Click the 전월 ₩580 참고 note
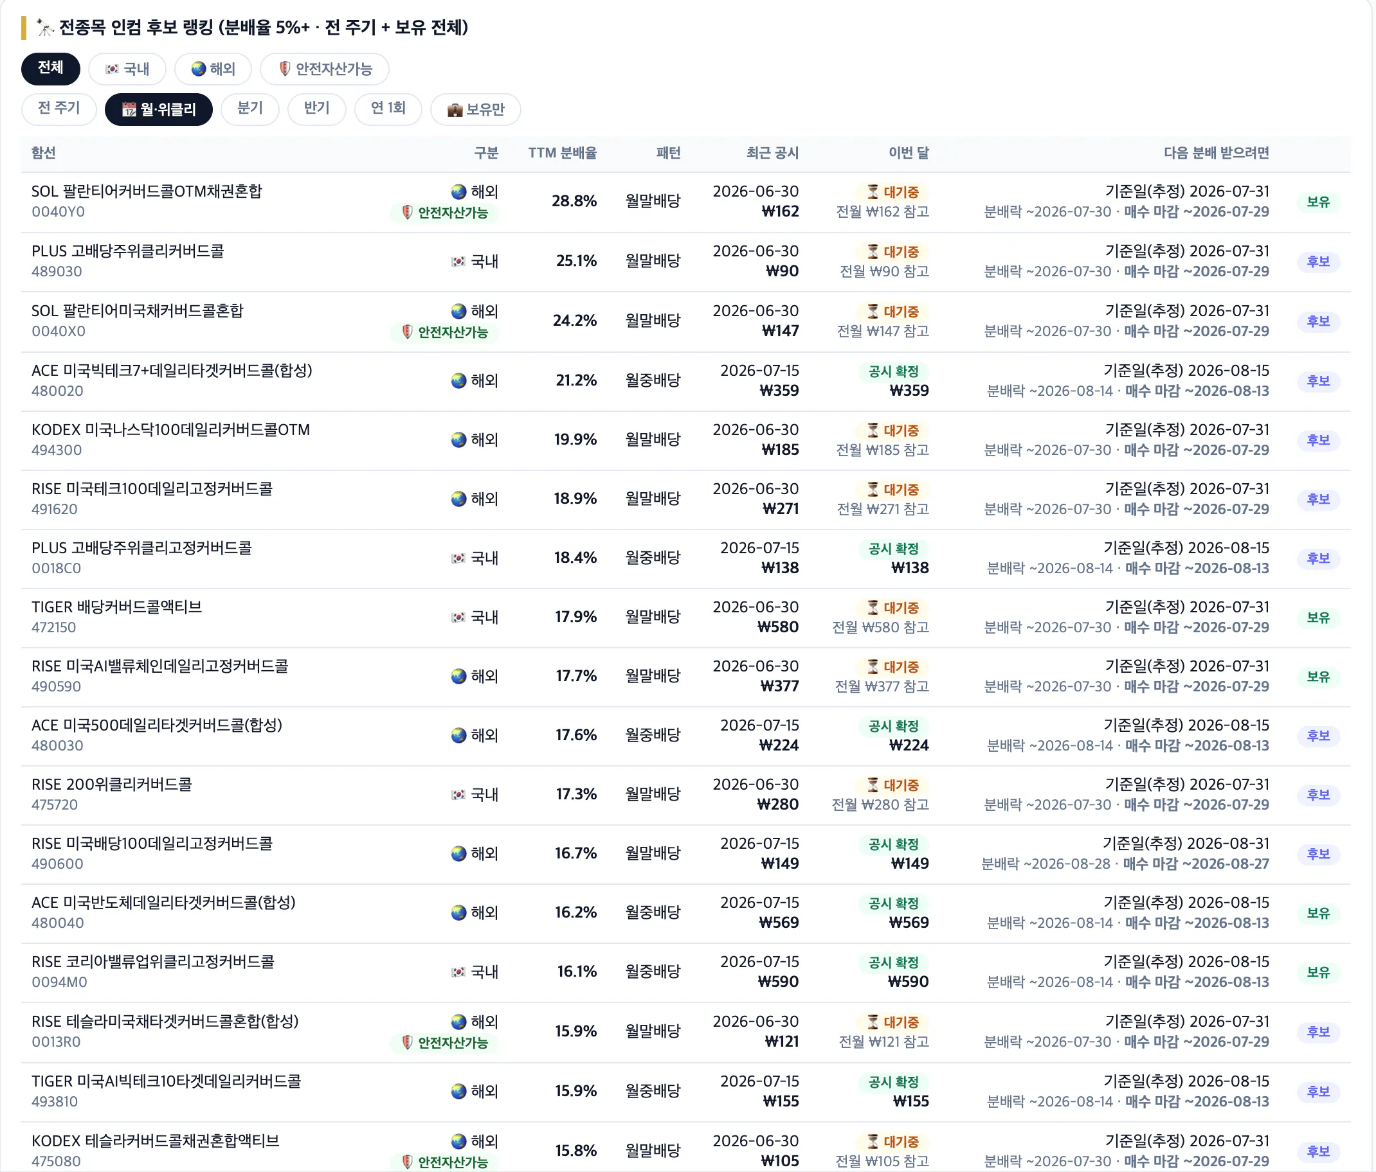The image size is (1376, 1172). (880, 627)
